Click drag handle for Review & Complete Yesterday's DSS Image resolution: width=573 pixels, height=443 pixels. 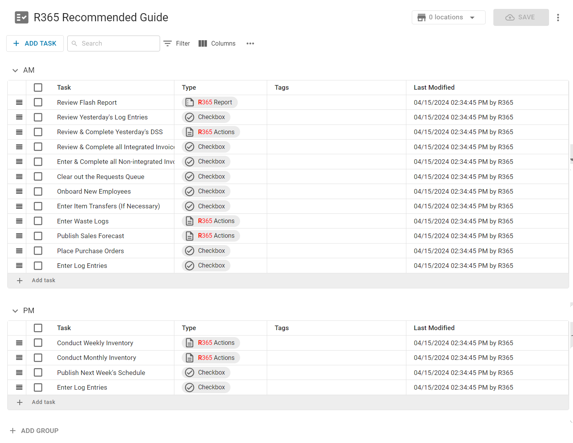tap(19, 132)
